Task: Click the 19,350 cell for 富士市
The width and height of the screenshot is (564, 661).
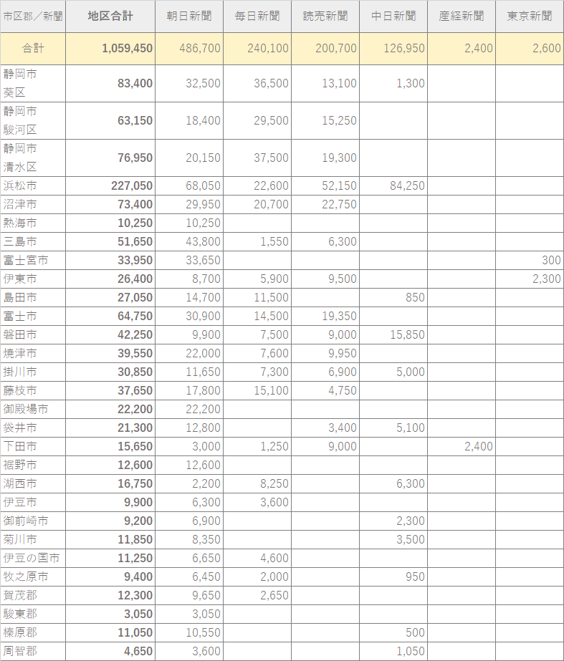Action: (x=325, y=316)
